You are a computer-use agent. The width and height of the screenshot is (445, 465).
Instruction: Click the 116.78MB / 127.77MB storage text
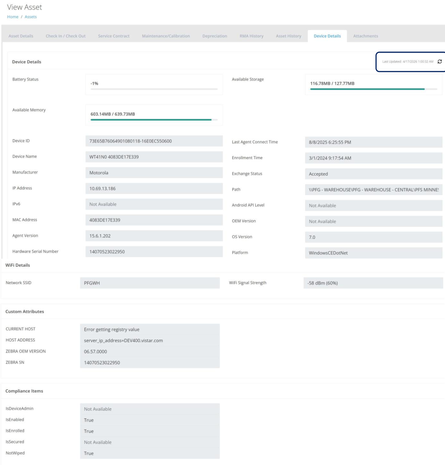pyautogui.click(x=332, y=83)
